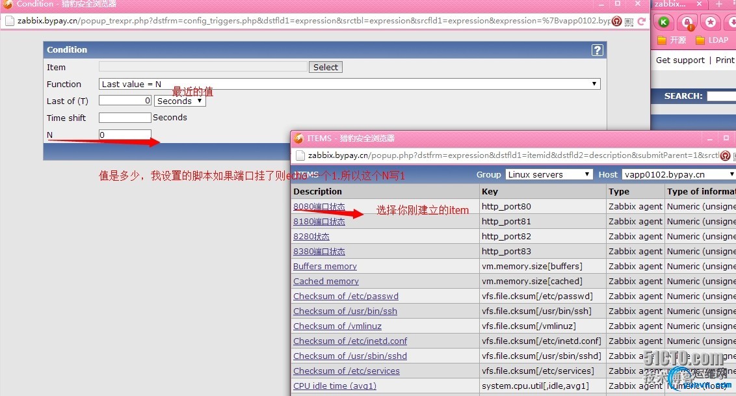Click the vfs.file.cksum[/vmlinuz] key cell
Image resolution: width=736 pixels, height=396 pixels.
[543, 326]
